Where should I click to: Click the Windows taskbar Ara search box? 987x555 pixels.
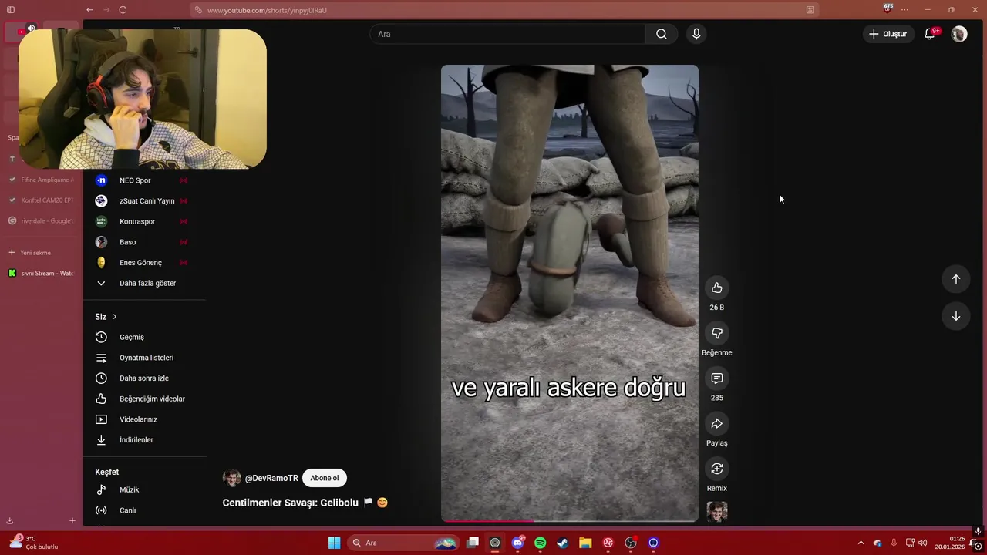(x=403, y=543)
